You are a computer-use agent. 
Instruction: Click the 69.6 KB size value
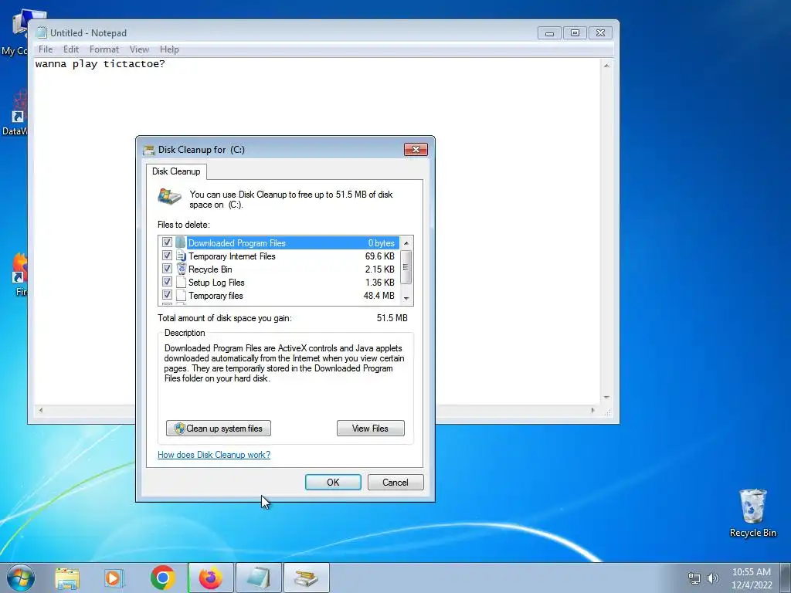(380, 256)
